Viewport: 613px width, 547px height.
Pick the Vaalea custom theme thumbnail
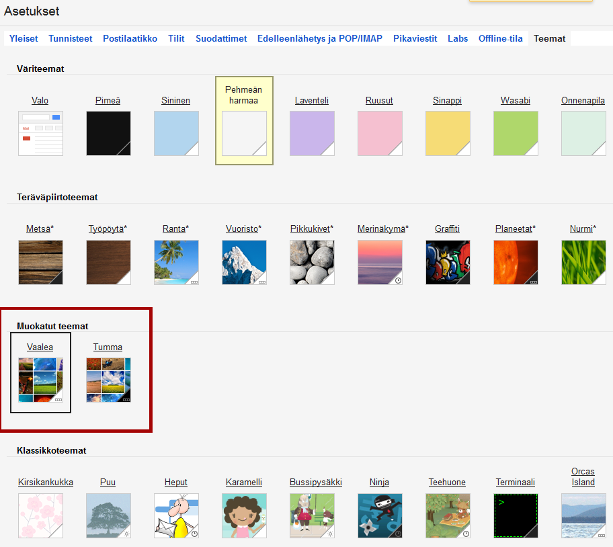click(x=40, y=380)
